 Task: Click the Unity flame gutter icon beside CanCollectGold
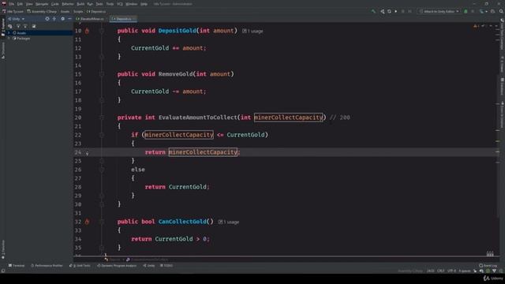(x=87, y=222)
